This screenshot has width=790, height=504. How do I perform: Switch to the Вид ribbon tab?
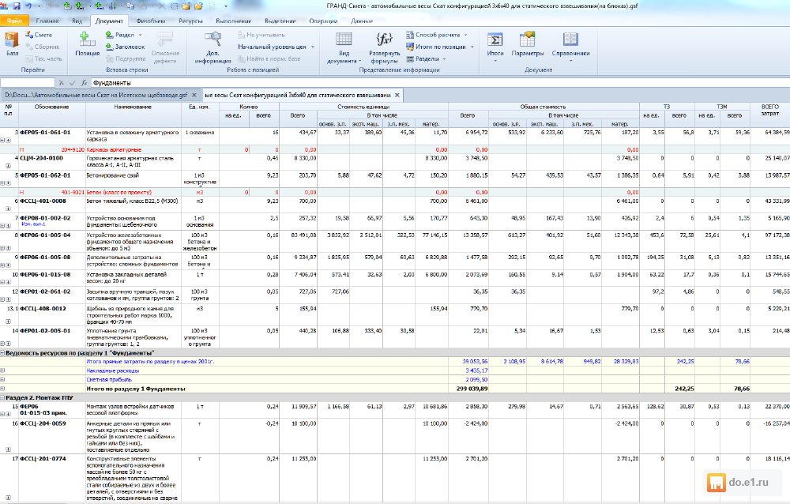[x=77, y=21]
